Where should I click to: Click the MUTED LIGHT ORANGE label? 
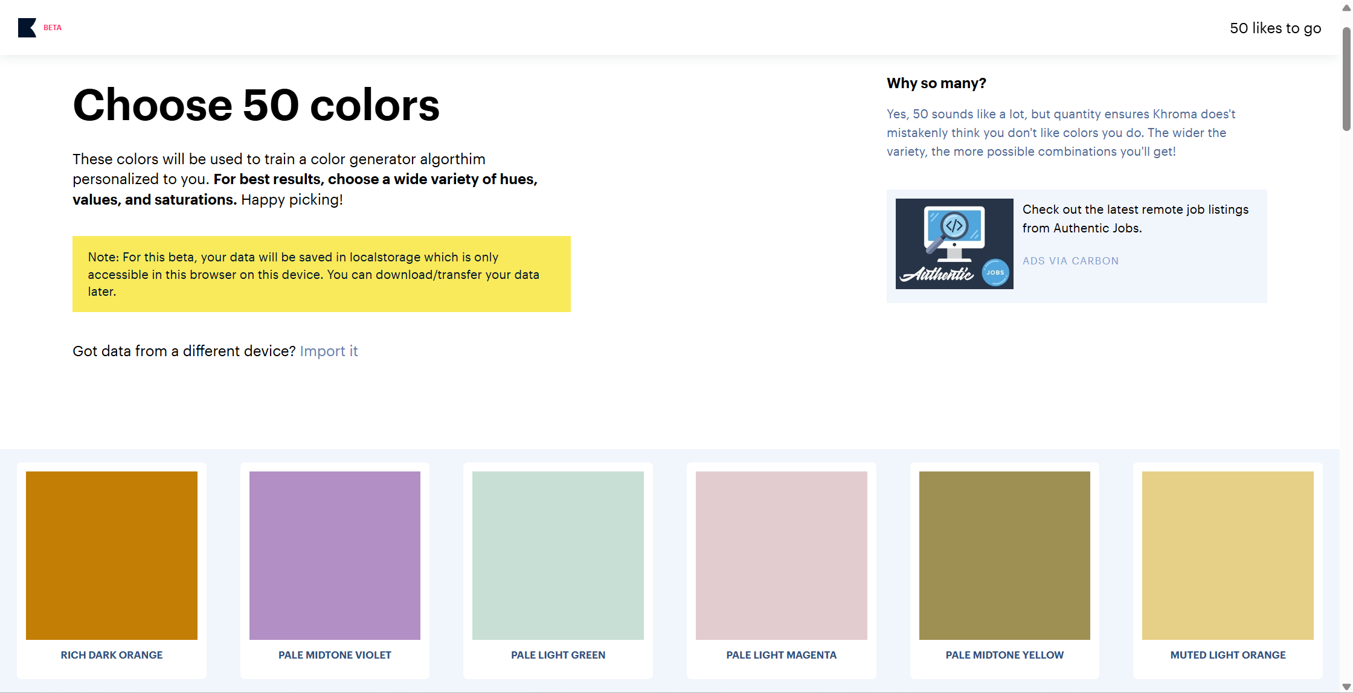point(1227,655)
